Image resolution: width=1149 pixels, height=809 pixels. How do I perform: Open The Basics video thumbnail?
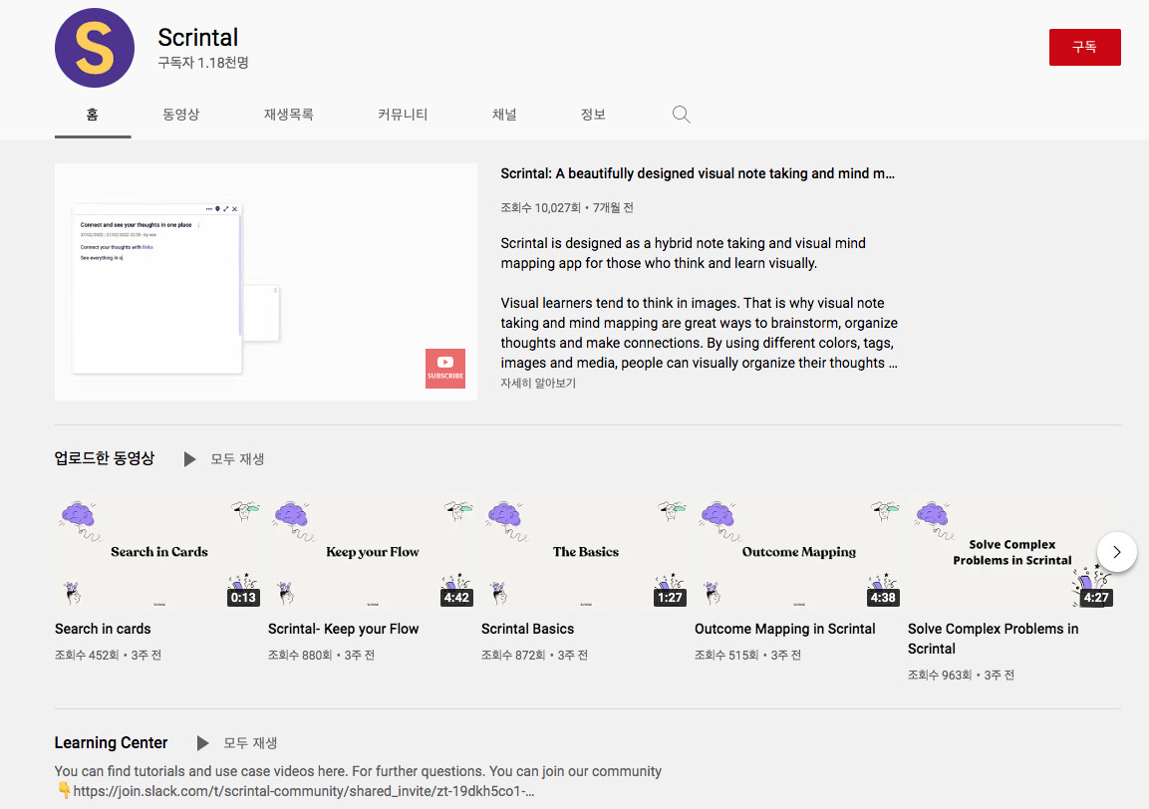[586, 551]
